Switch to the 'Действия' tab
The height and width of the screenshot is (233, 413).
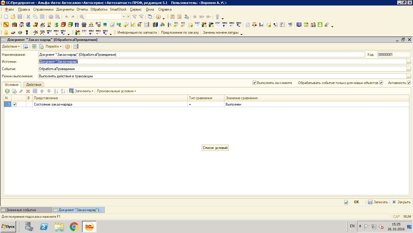tap(34, 85)
